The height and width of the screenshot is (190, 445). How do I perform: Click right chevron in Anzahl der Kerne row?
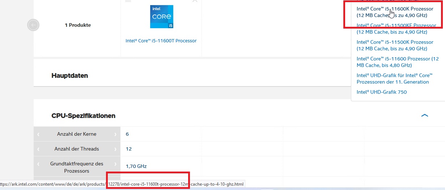pos(115,134)
